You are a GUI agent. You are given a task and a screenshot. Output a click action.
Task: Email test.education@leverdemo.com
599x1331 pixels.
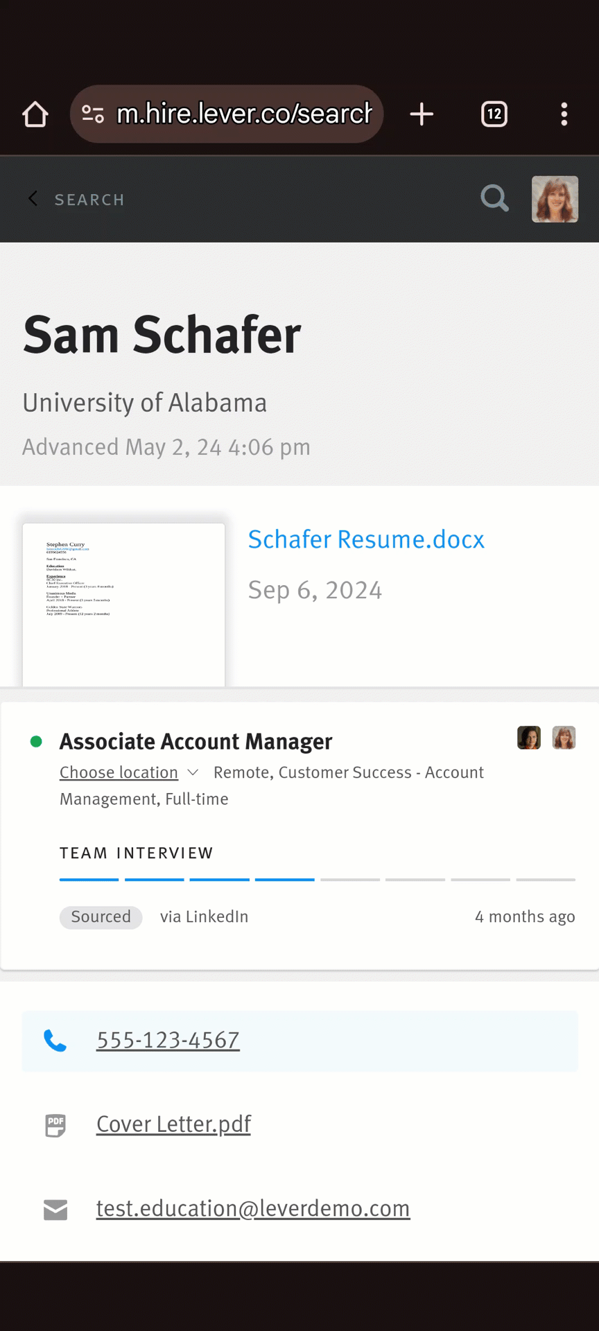point(253,1208)
